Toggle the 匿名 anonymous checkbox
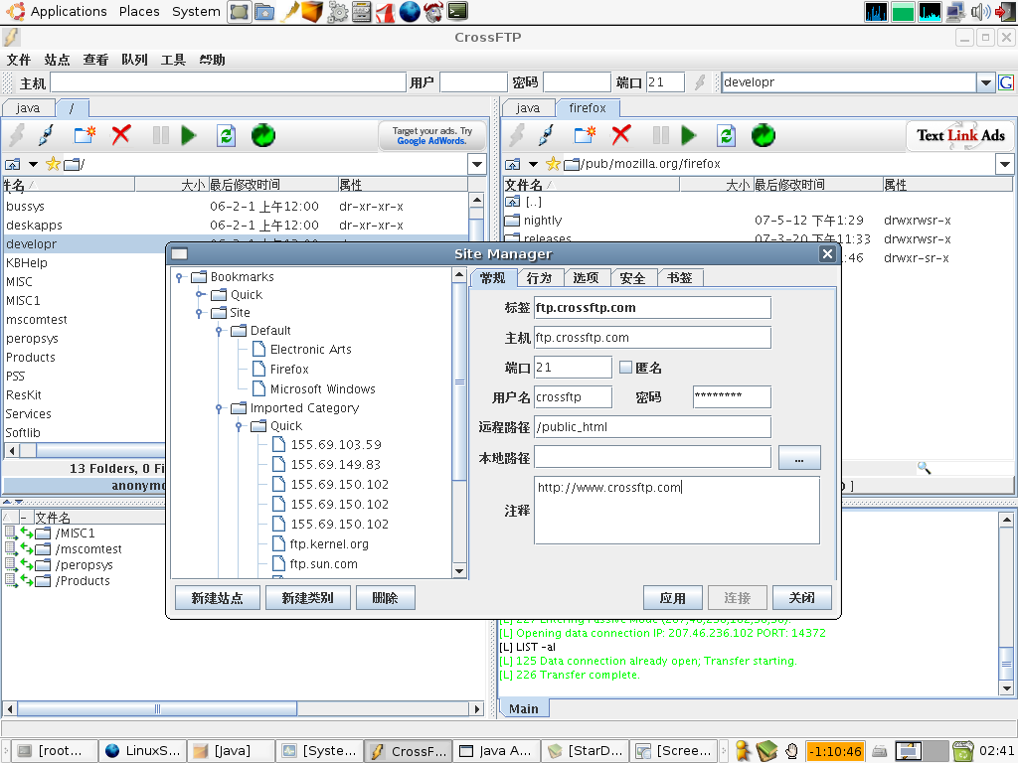This screenshot has width=1018, height=763. pyautogui.click(x=626, y=368)
